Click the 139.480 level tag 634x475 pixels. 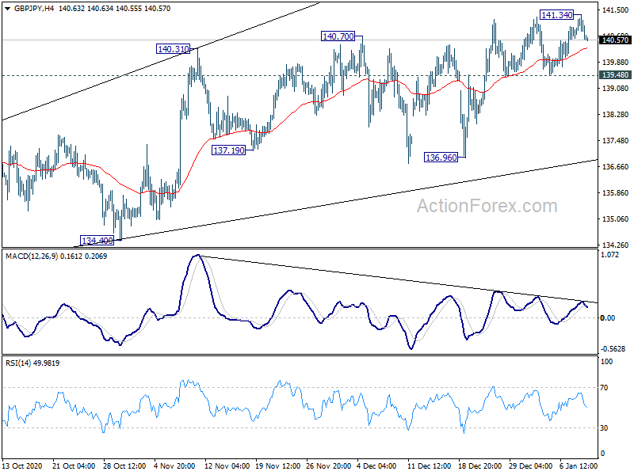[x=615, y=75]
